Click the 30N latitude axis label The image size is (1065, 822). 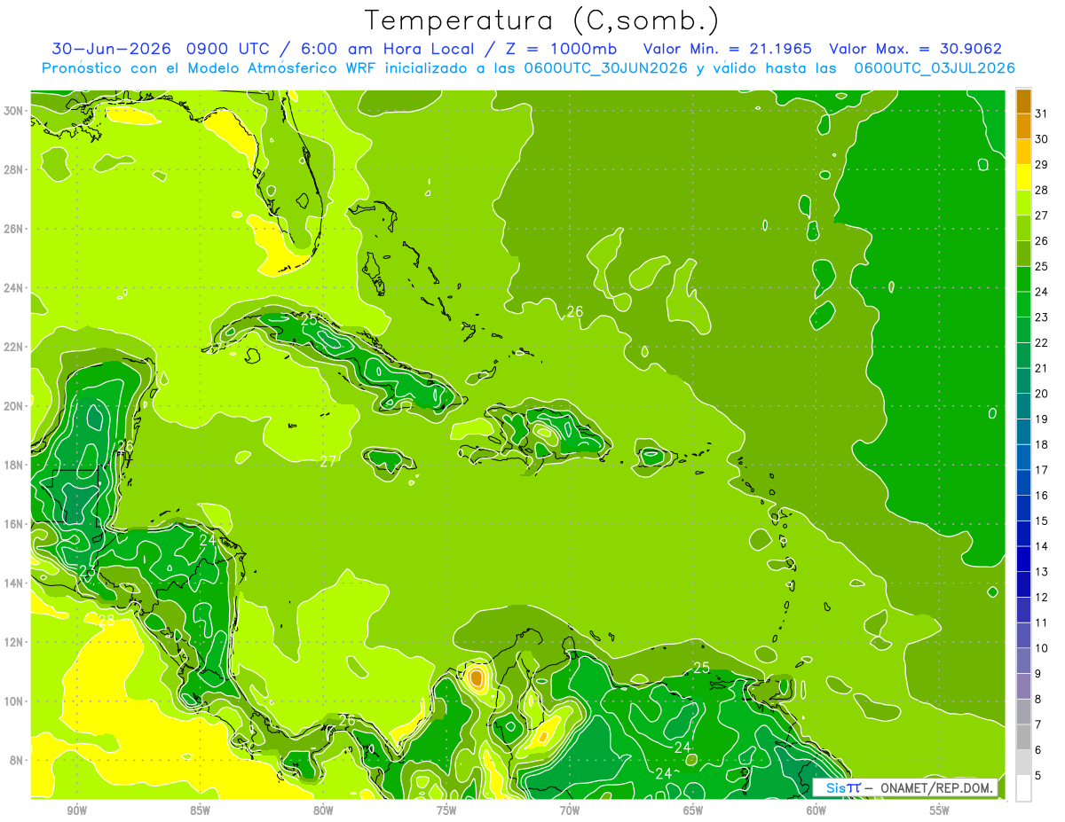pos(15,111)
